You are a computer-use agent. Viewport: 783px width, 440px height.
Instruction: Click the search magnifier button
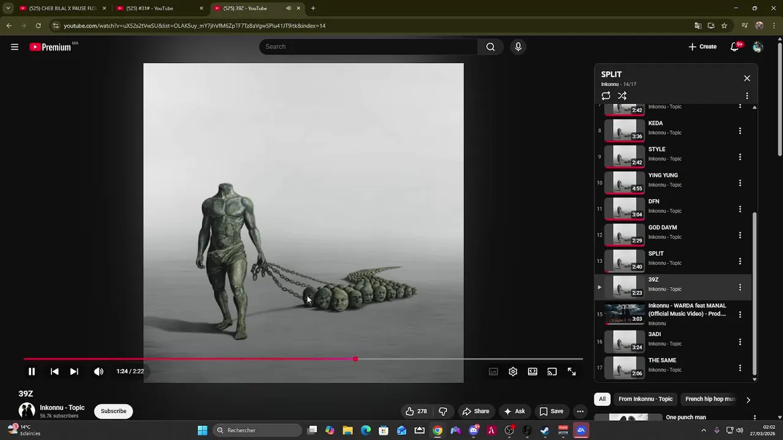pyautogui.click(x=491, y=46)
